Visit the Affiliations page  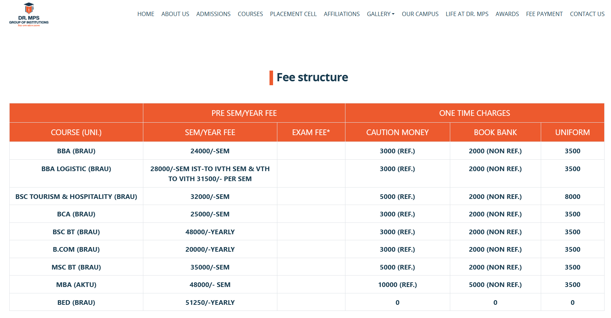pyautogui.click(x=342, y=14)
